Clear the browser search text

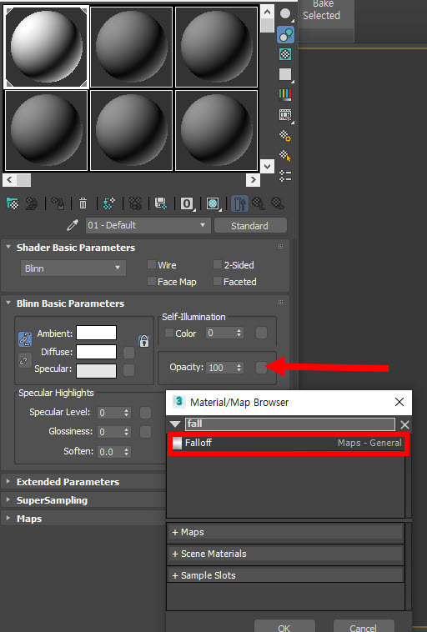click(404, 424)
